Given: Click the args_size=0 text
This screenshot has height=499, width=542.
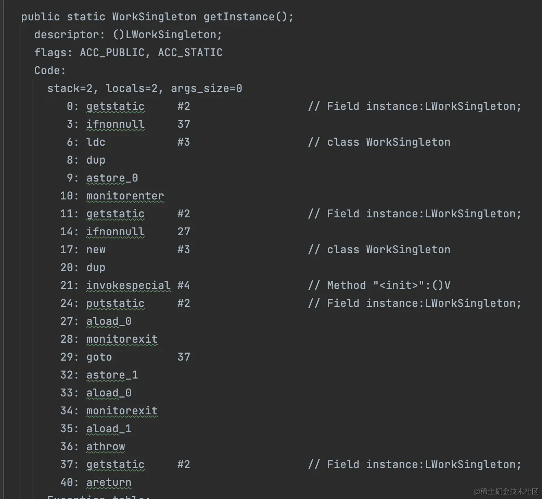Looking at the screenshot, I should point(206,88).
